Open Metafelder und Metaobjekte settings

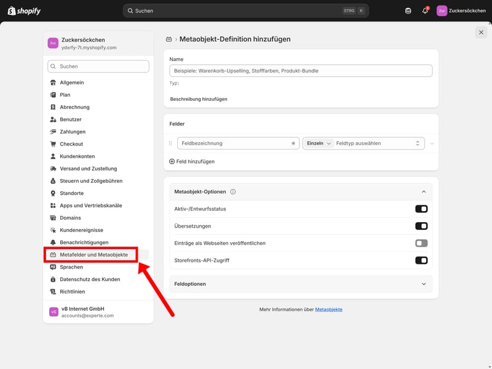coord(93,255)
